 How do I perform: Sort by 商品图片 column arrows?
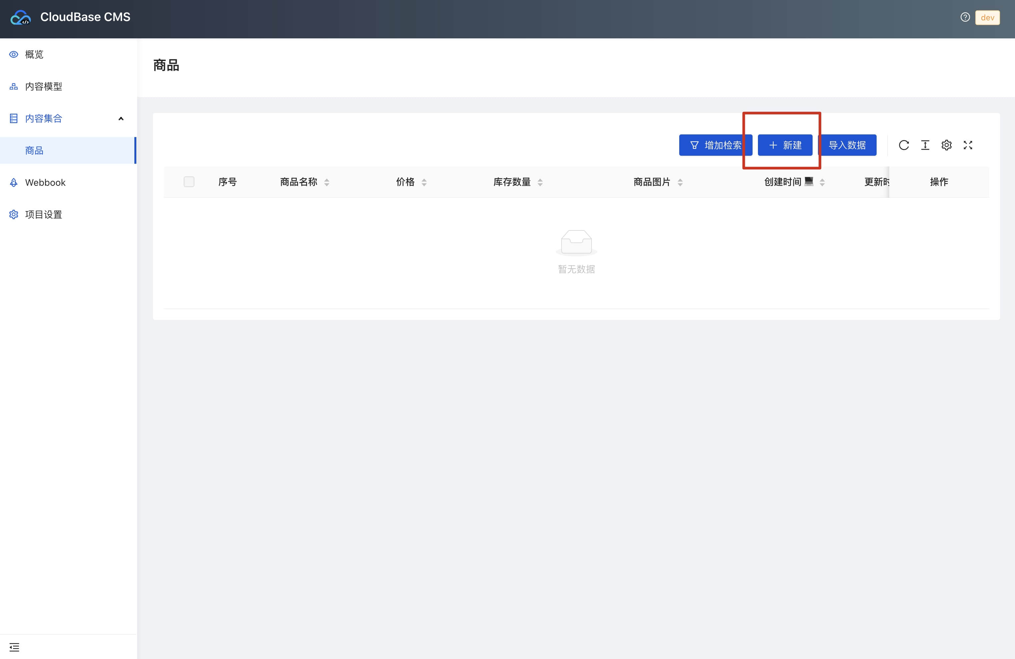(680, 182)
